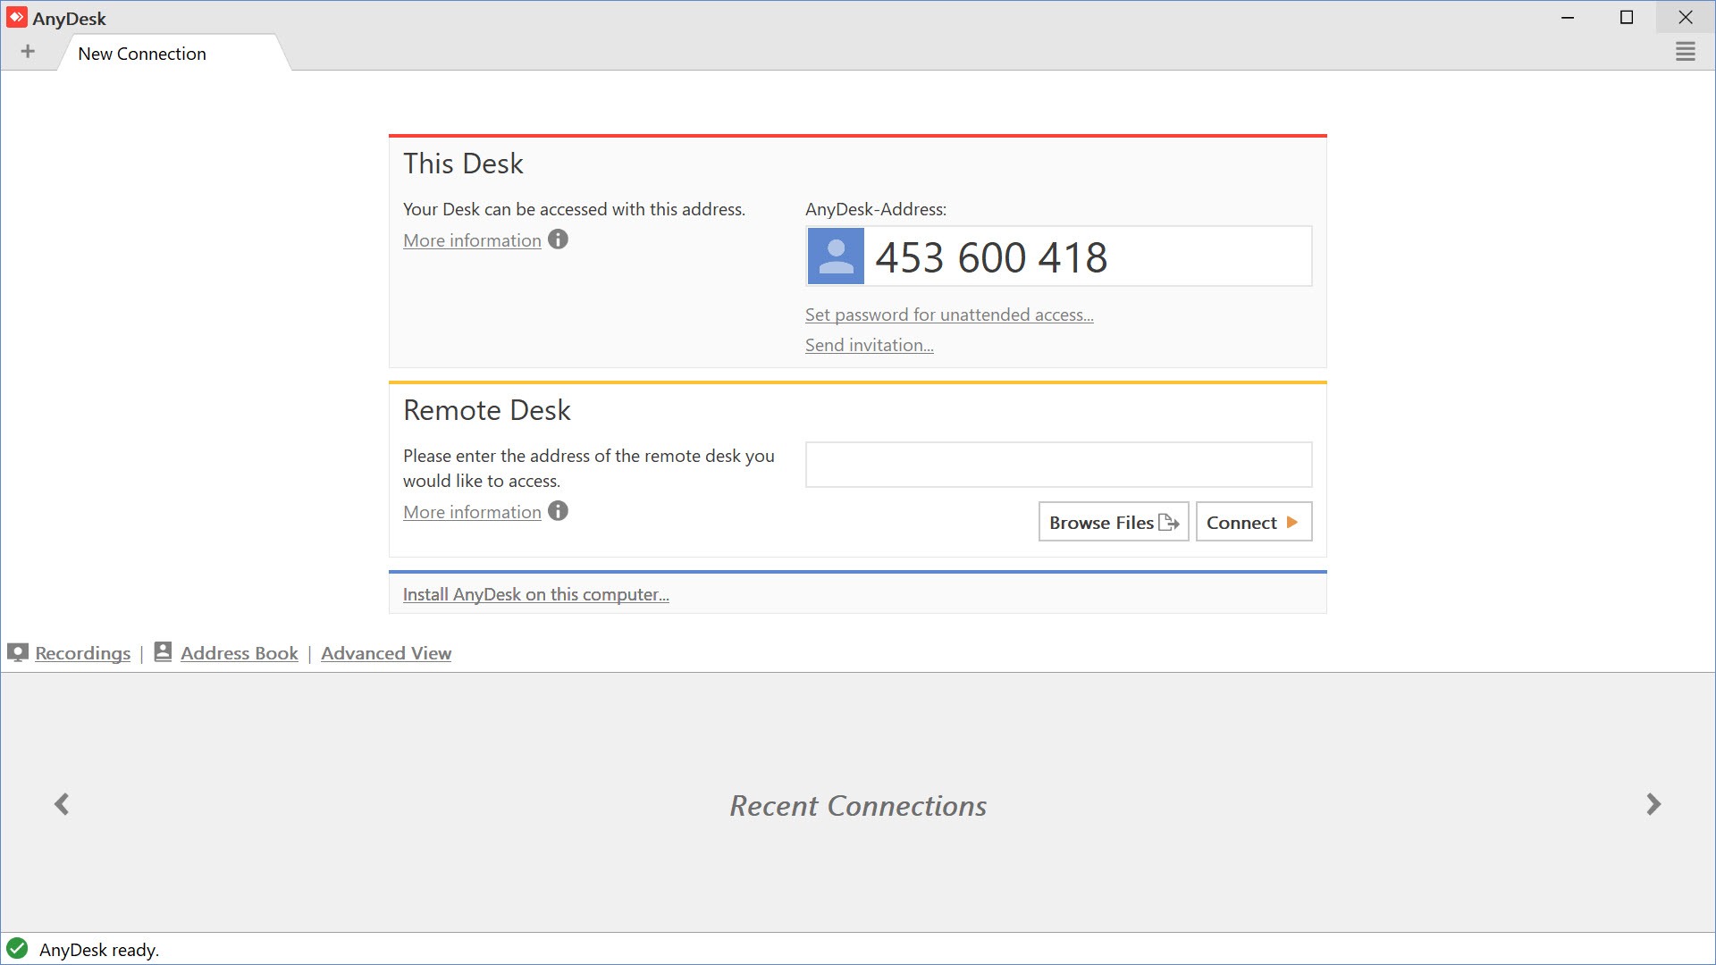This screenshot has height=965, width=1716.
Task: Click the Browse Files button
Action: (x=1113, y=522)
